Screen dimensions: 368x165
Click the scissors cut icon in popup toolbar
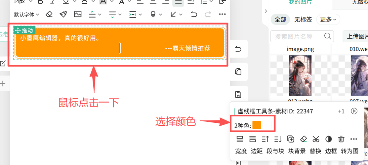pyautogui.click(x=316, y=139)
